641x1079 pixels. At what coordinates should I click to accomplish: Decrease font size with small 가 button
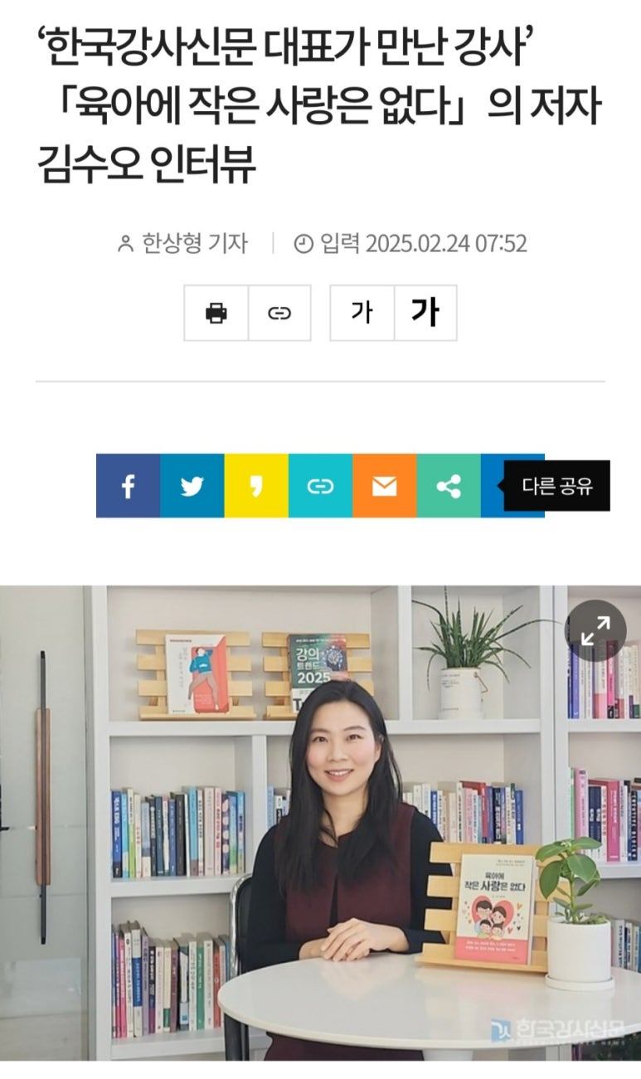click(x=362, y=313)
